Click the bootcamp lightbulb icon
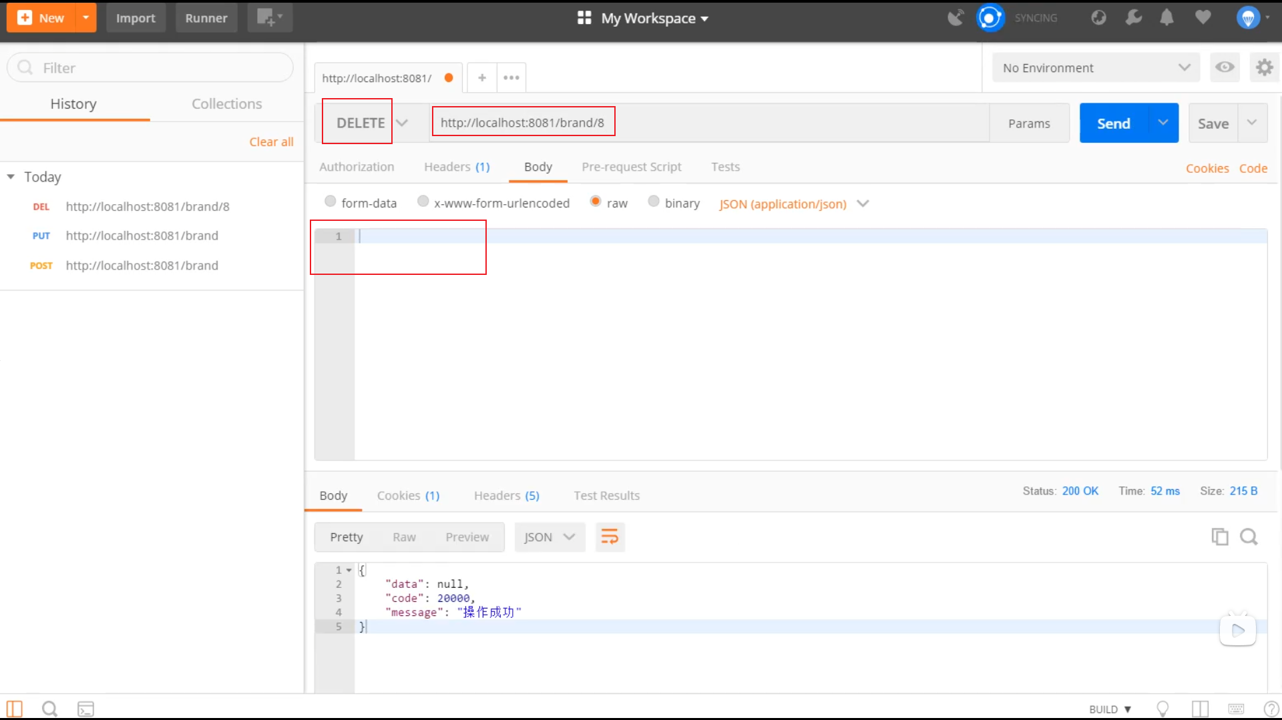 (1162, 709)
